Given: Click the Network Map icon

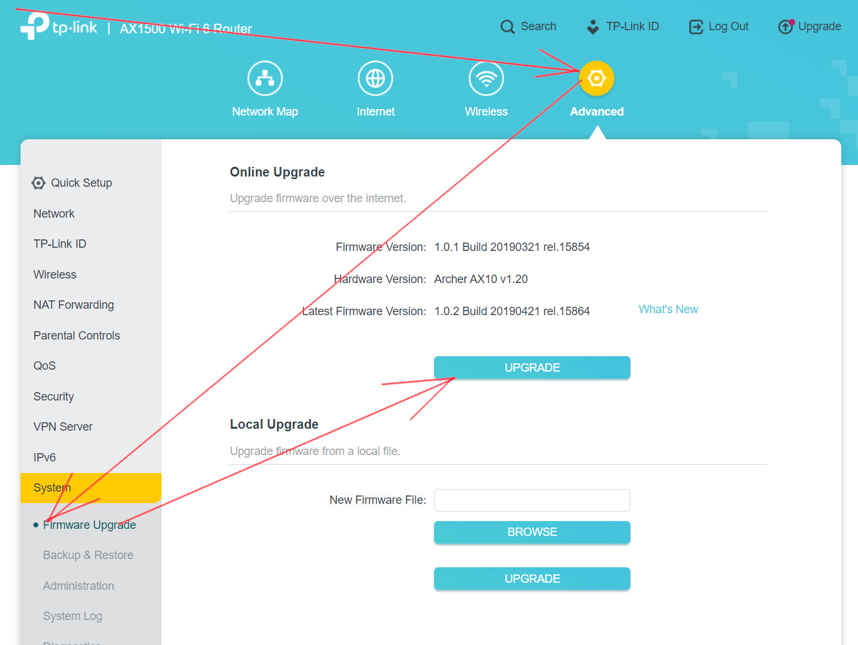Looking at the screenshot, I should coord(265,78).
